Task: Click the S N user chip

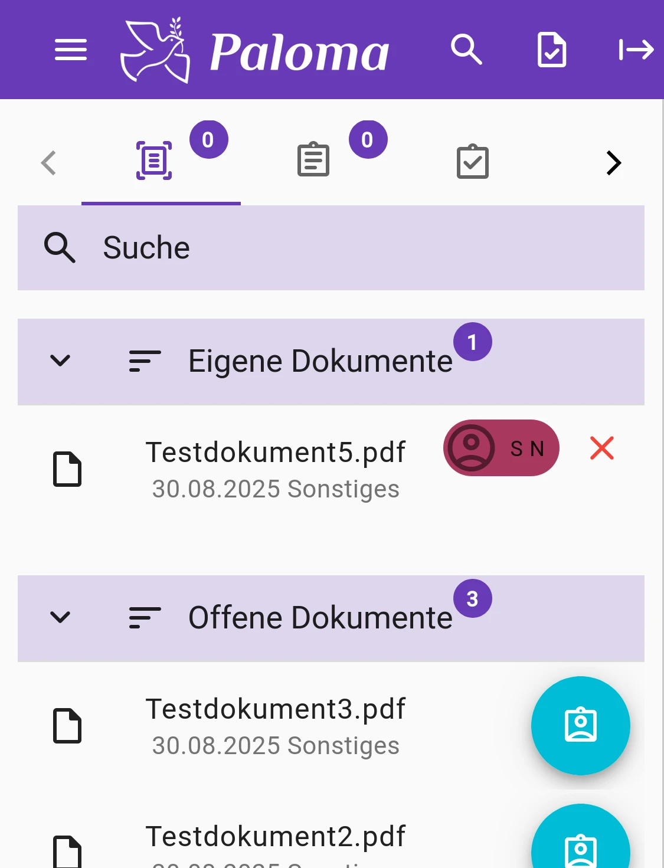Action: tap(501, 448)
